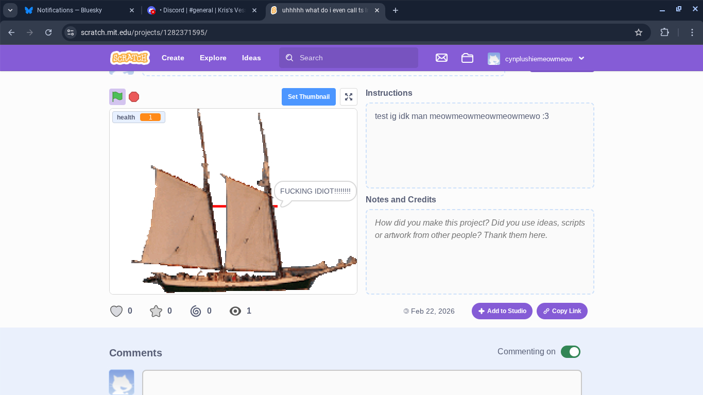Open My Stuff folder icon

[x=467, y=58]
